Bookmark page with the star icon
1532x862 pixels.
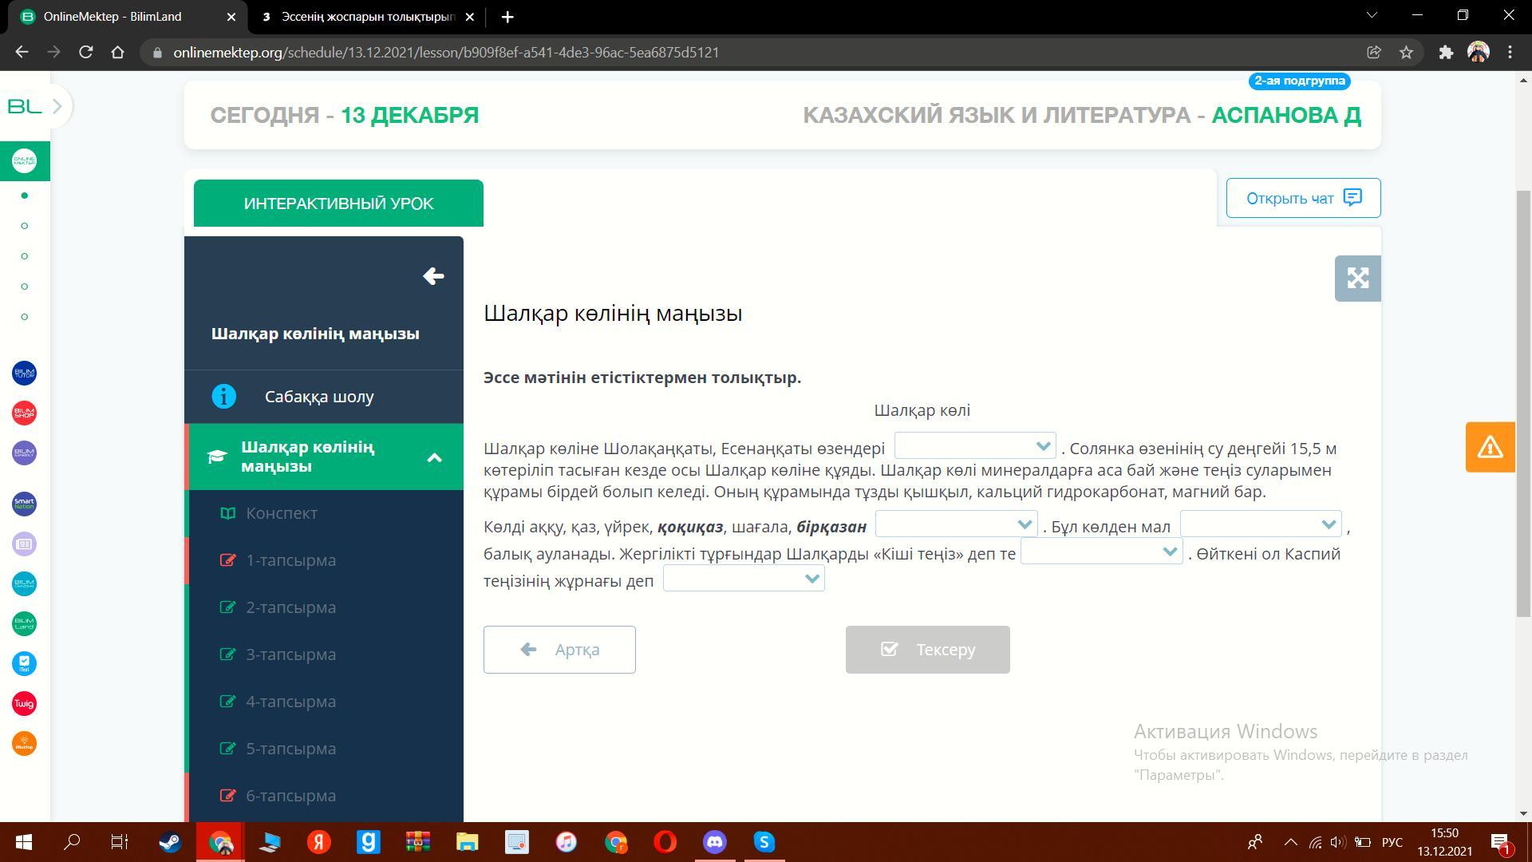(1406, 53)
